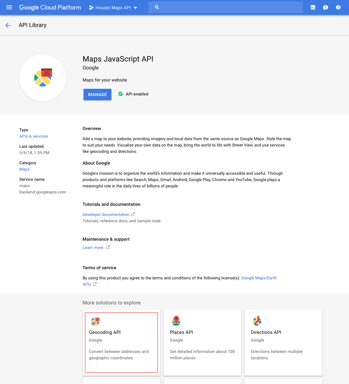Open Google Maps/Earth license link

(x=259, y=278)
